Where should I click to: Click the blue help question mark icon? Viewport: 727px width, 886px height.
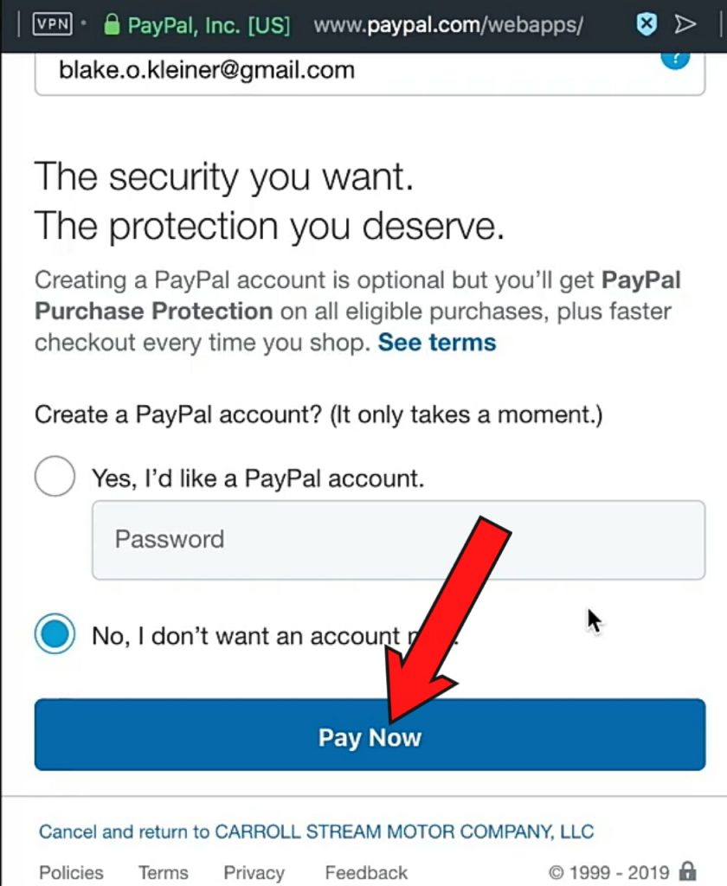pos(675,59)
